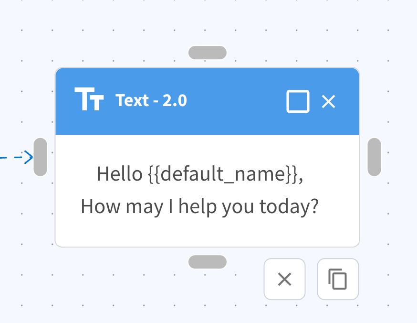Select the 'Text - 2.0' node title
This screenshot has width=417, height=323.
(x=151, y=101)
